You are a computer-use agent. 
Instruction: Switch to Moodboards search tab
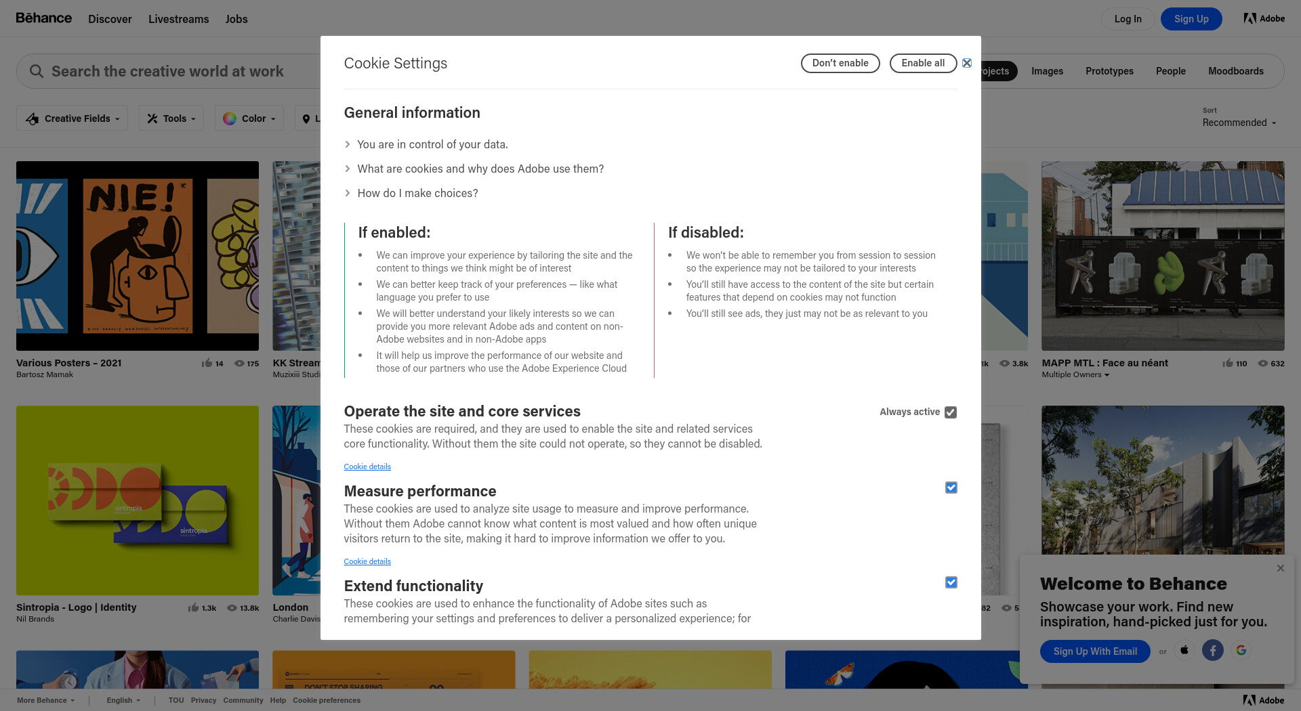click(x=1236, y=71)
